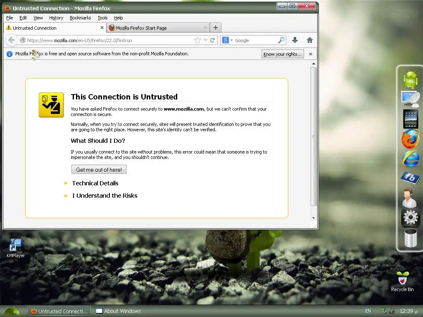Open the tablet dock icon
The width and height of the screenshot is (423, 317).
point(410,119)
